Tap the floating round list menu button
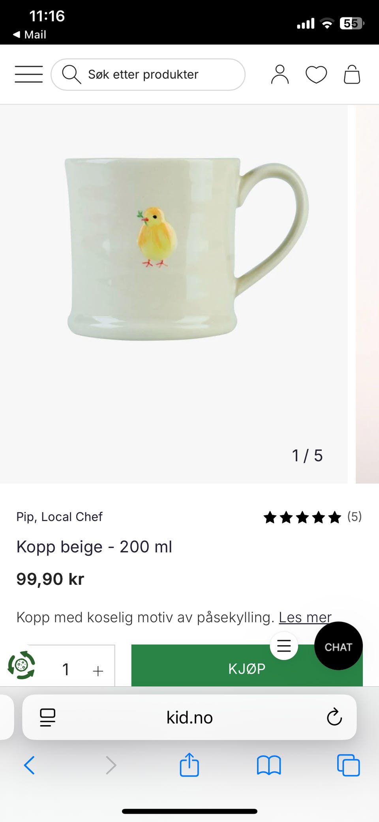 tap(284, 646)
